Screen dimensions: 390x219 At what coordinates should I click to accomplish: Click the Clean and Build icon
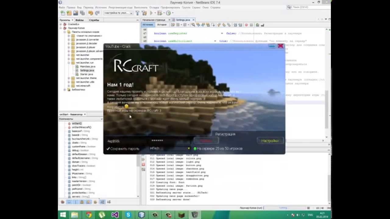[x=144, y=13]
